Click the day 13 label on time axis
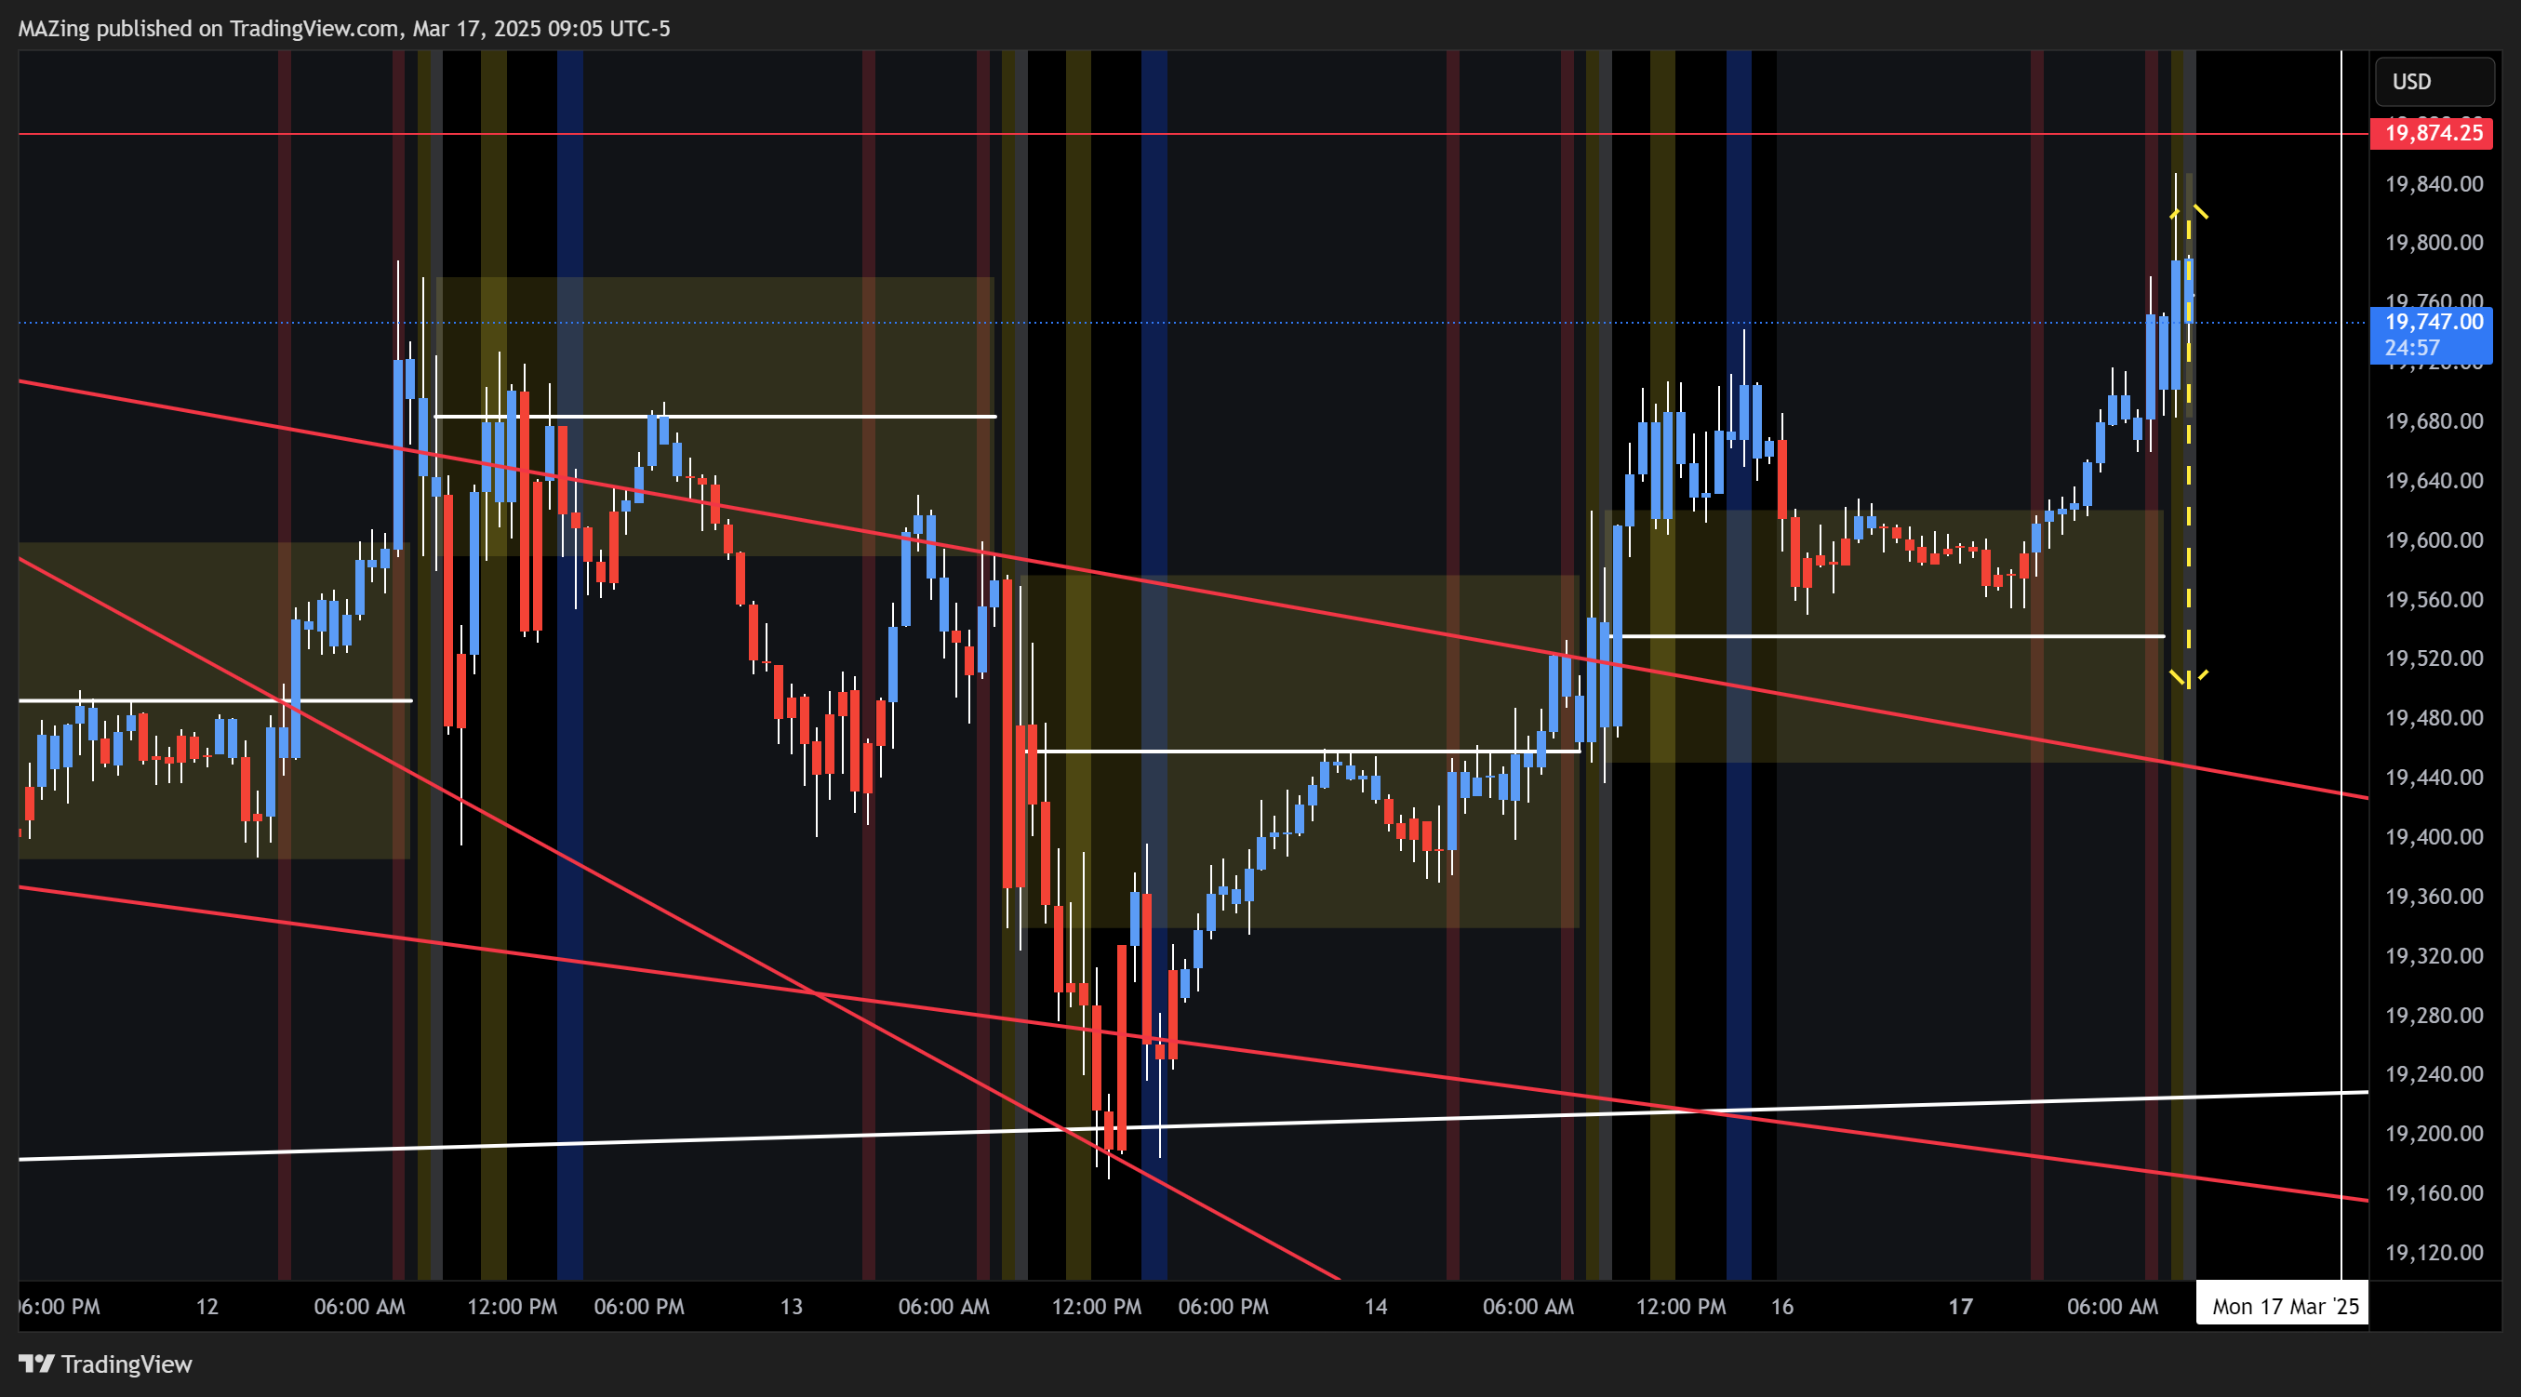The width and height of the screenshot is (2521, 1397). coord(791,1306)
